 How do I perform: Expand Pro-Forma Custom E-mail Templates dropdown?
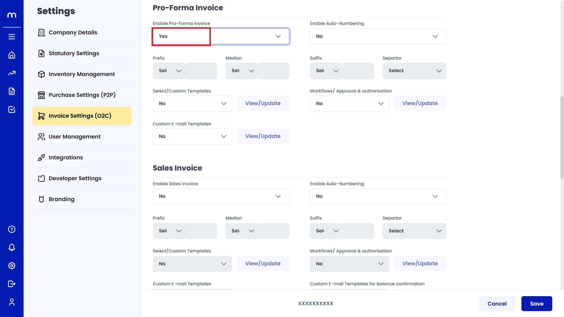pos(192,136)
